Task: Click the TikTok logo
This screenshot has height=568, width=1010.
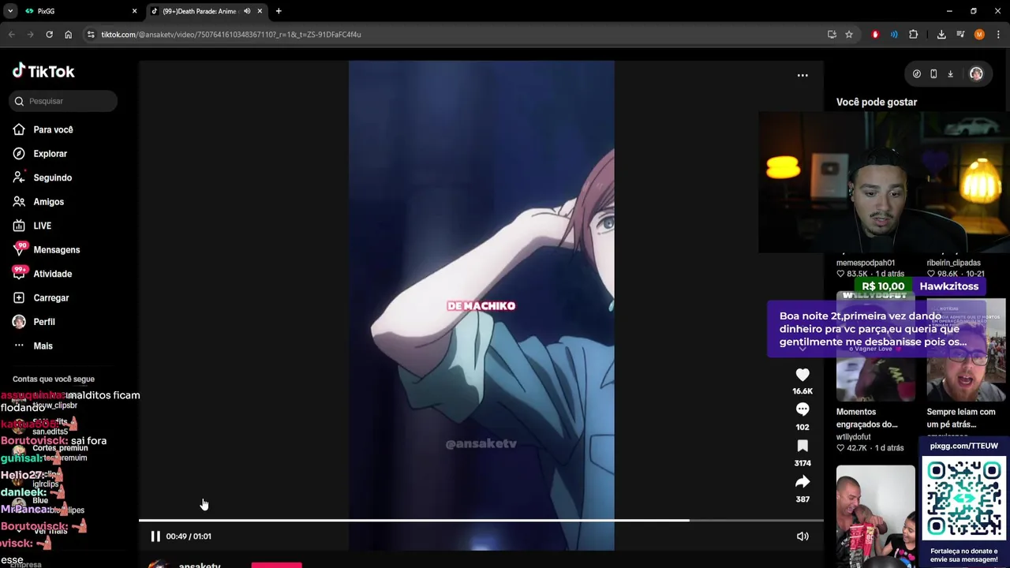Action: point(43,71)
